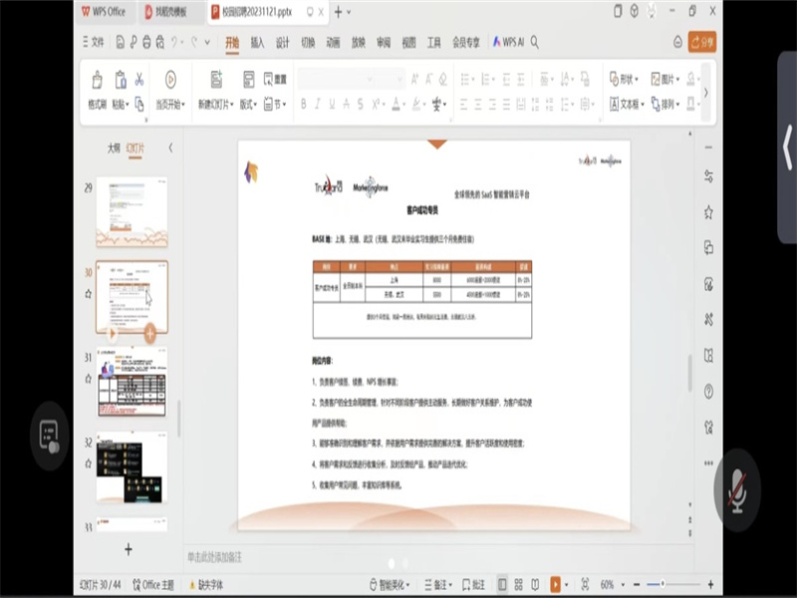This screenshot has width=797, height=598.
Task: Switch to the Insert ribbon tab
Action: click(x=257, y=43)
